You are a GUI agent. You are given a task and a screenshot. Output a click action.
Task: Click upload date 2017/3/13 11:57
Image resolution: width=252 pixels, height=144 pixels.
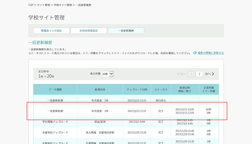pyautogui.click(x=137, y=111)
